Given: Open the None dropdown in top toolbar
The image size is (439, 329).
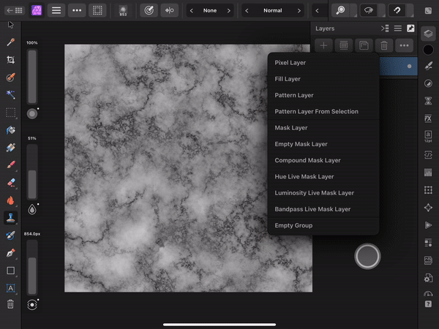Looking at the screenshot, I should (210, 11).
